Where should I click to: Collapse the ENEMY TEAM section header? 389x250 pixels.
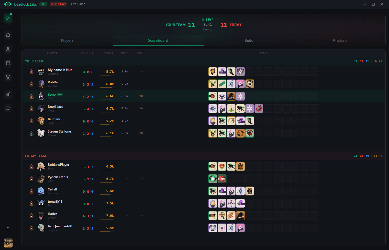35,156
